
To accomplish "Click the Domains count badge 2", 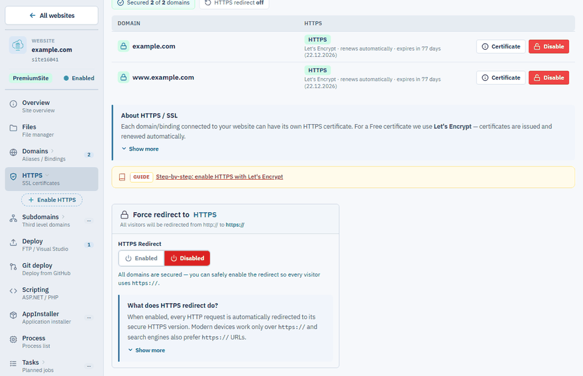I will 89,155.
